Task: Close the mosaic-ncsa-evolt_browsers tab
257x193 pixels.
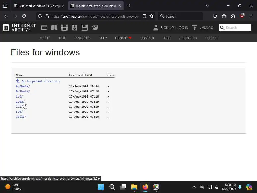Action: 120,6
